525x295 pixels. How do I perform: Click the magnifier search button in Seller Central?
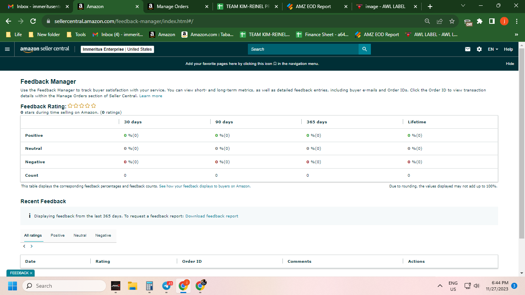[x=364, y=49]
